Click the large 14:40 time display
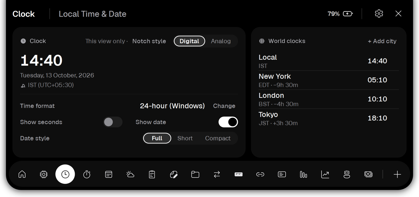 (41, 61)
